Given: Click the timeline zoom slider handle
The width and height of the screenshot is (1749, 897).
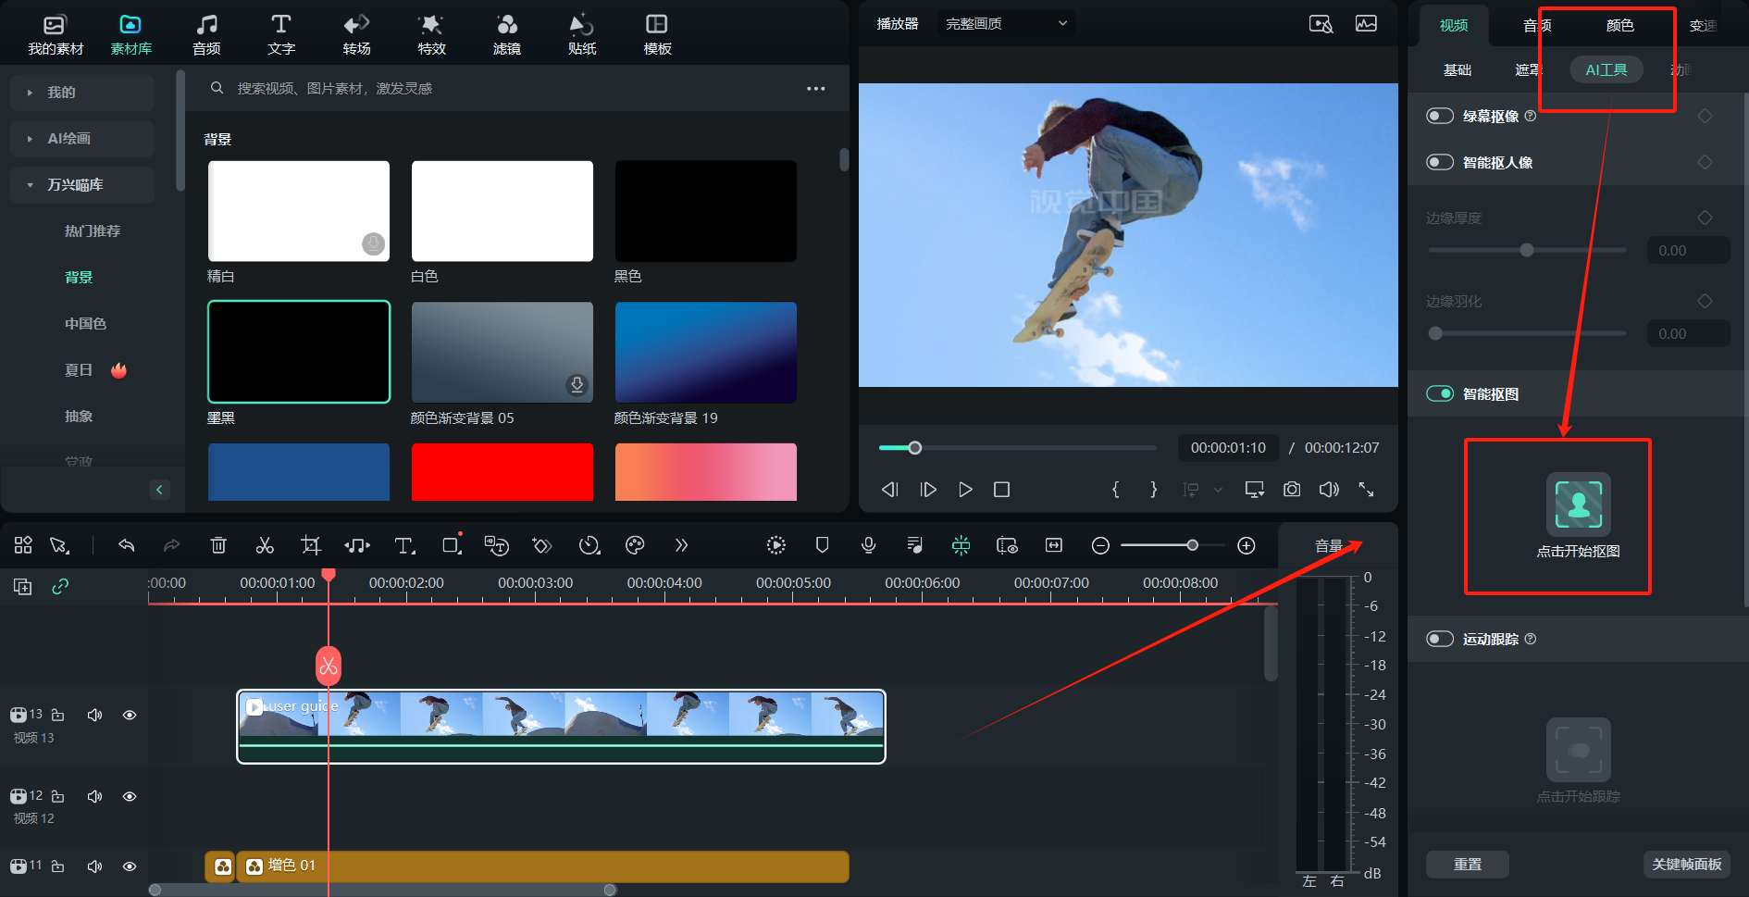Looking at the screenshot, I should point(1193,545).
